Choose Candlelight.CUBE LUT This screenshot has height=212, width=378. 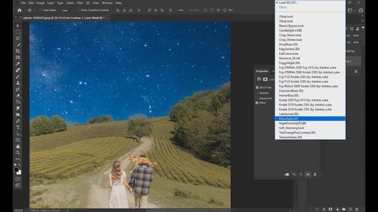pyautogui.click(x=310, y=31)
